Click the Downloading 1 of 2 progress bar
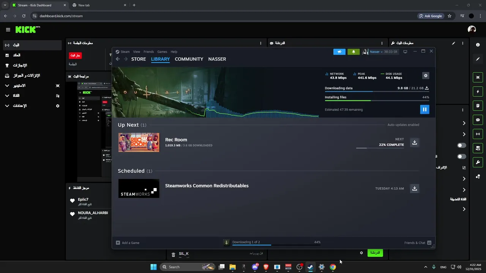The width and height of the screenshot is (486, 273). pos(276,245)
